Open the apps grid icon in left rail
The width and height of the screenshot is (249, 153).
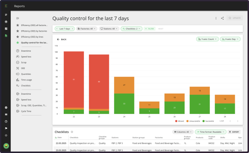6,114
